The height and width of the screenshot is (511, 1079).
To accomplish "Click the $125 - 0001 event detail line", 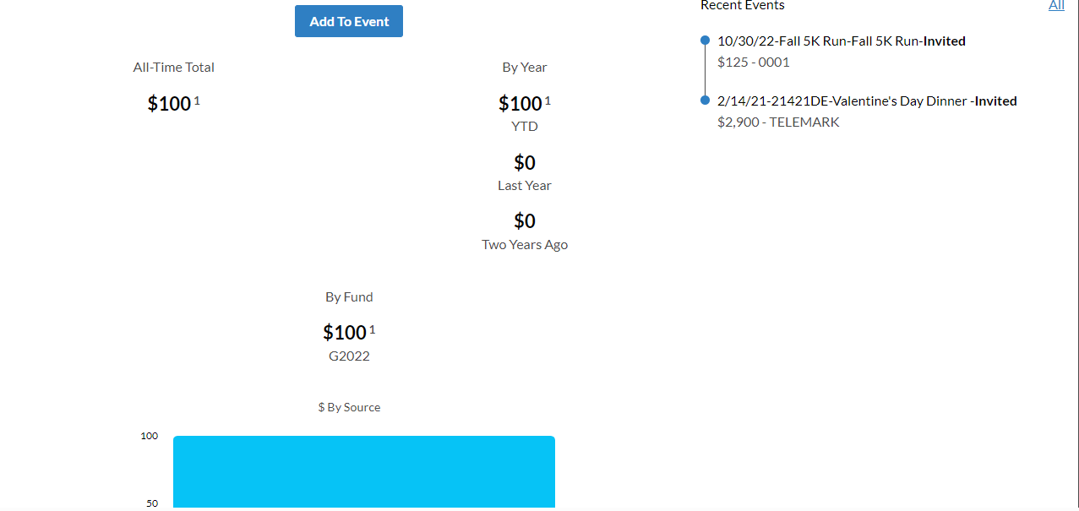I will click(754, 62).
